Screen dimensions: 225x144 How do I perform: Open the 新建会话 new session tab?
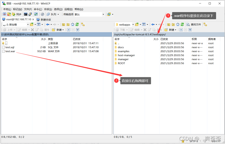pos(44,19)
